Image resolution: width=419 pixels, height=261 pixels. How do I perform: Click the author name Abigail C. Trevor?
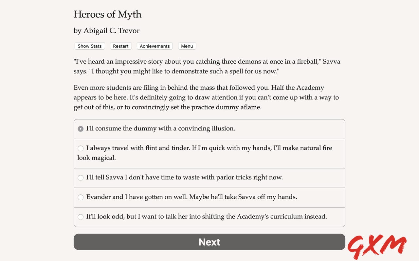click(x=106, y=30)
